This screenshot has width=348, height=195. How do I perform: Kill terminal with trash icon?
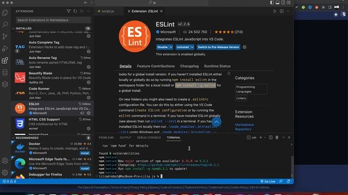[277, 137]
